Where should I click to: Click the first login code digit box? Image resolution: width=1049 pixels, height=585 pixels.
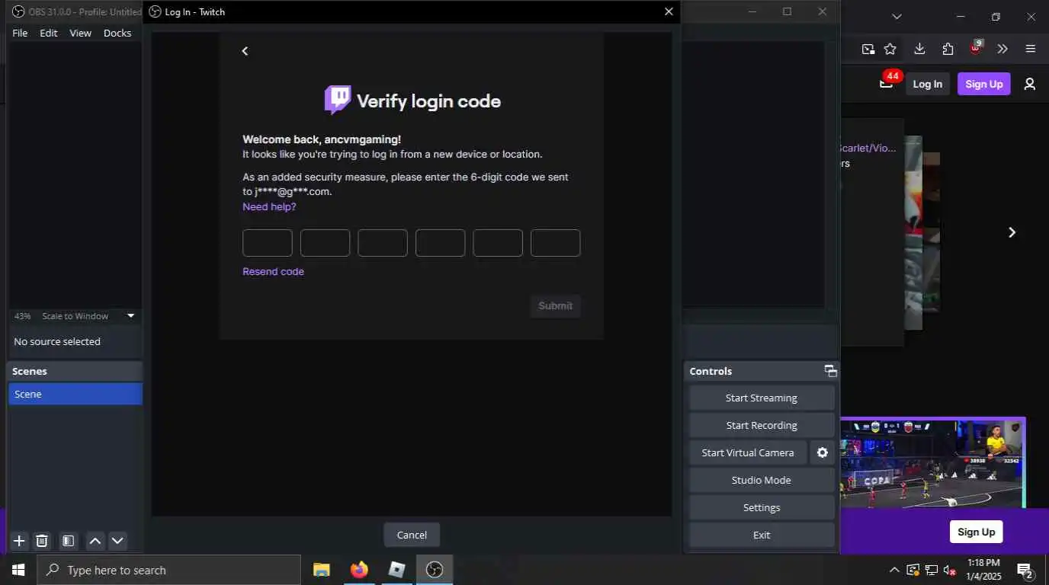pyautogui.click(x=268, y=243)
